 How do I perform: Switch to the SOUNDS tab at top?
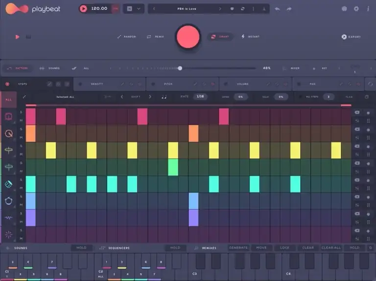pyautogui.click(x=49, y=68)
